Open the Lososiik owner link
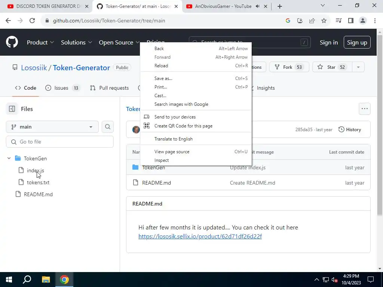Screen dimensions: 383x287 click(x=34, y=68)
